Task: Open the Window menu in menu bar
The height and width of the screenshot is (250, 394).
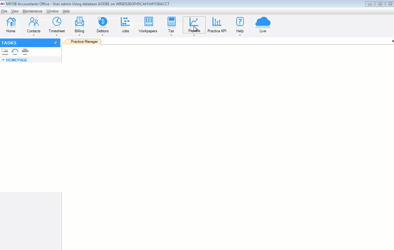Action: click(52, 11)
